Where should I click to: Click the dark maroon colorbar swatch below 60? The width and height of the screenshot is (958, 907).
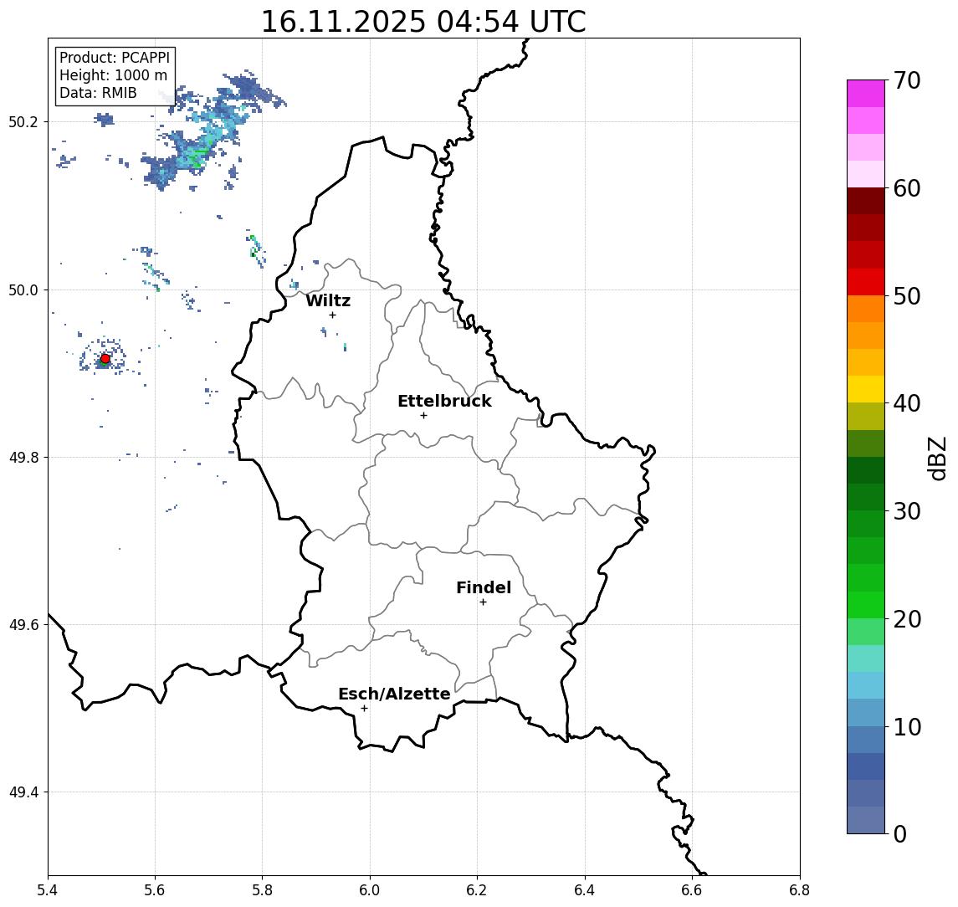tap(866, 201)
